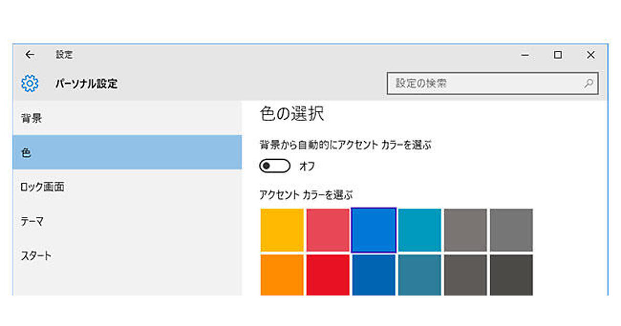
Task: Pick the yellow accent color swatch
Action: [282, 230]
